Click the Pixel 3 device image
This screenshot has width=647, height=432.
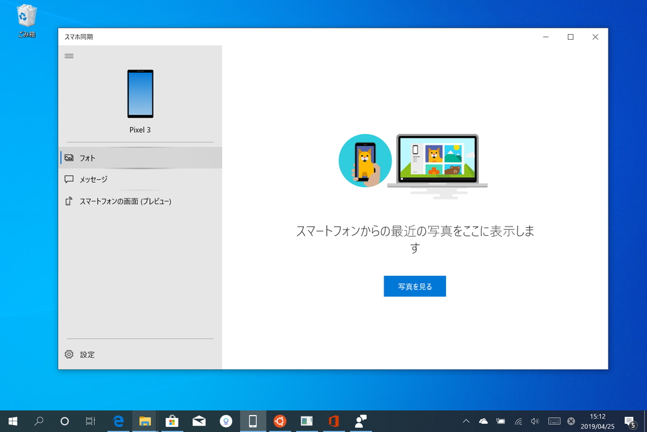click(x=140, y=94)
